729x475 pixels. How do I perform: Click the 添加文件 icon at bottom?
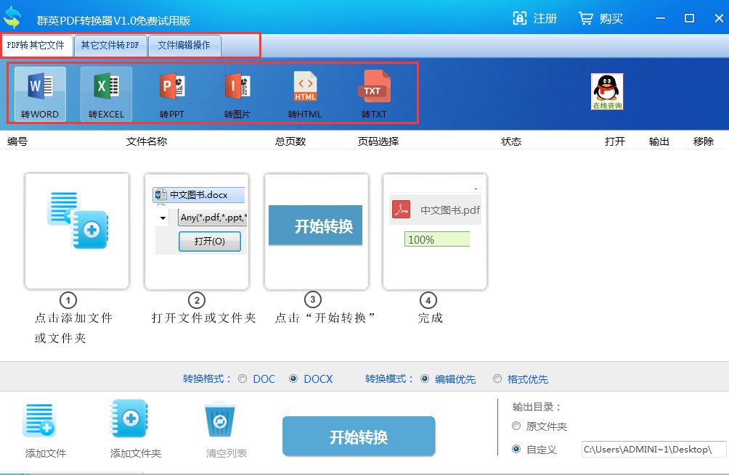[39, 420]
